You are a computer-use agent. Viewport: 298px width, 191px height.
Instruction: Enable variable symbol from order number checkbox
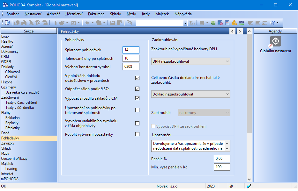137,123
